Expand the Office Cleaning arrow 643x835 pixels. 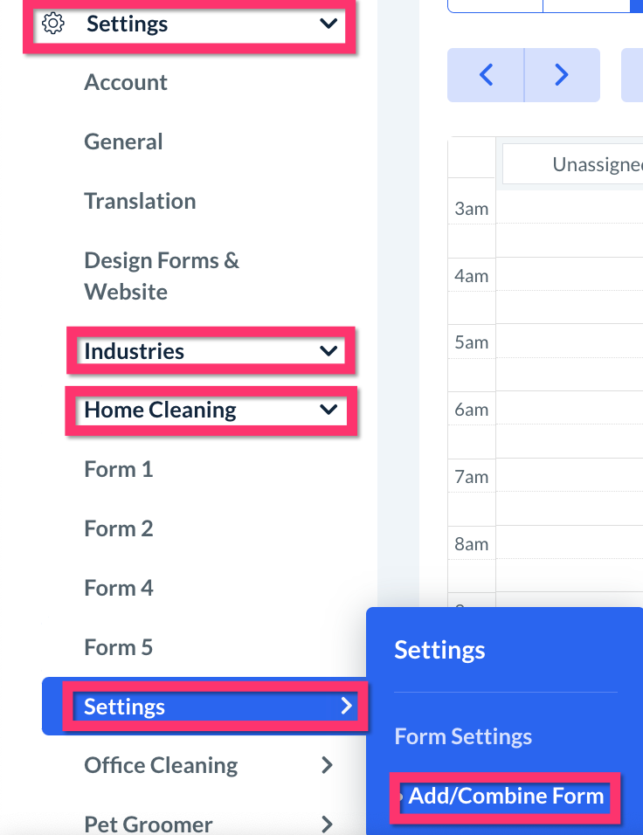tap(327, 766)
